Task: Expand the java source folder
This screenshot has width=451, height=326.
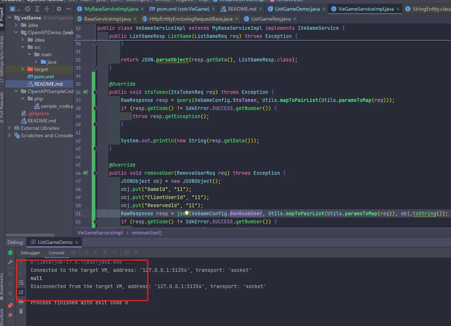Action: tap(36, 62)
